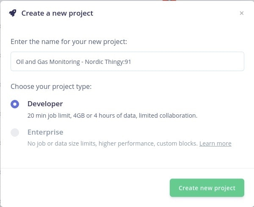Screen dimensions: 254x207
Task: Click the rocket icon in dialog header
Action: [13, 13]
